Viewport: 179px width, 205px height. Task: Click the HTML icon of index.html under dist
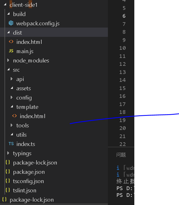(x=11, y=42)
